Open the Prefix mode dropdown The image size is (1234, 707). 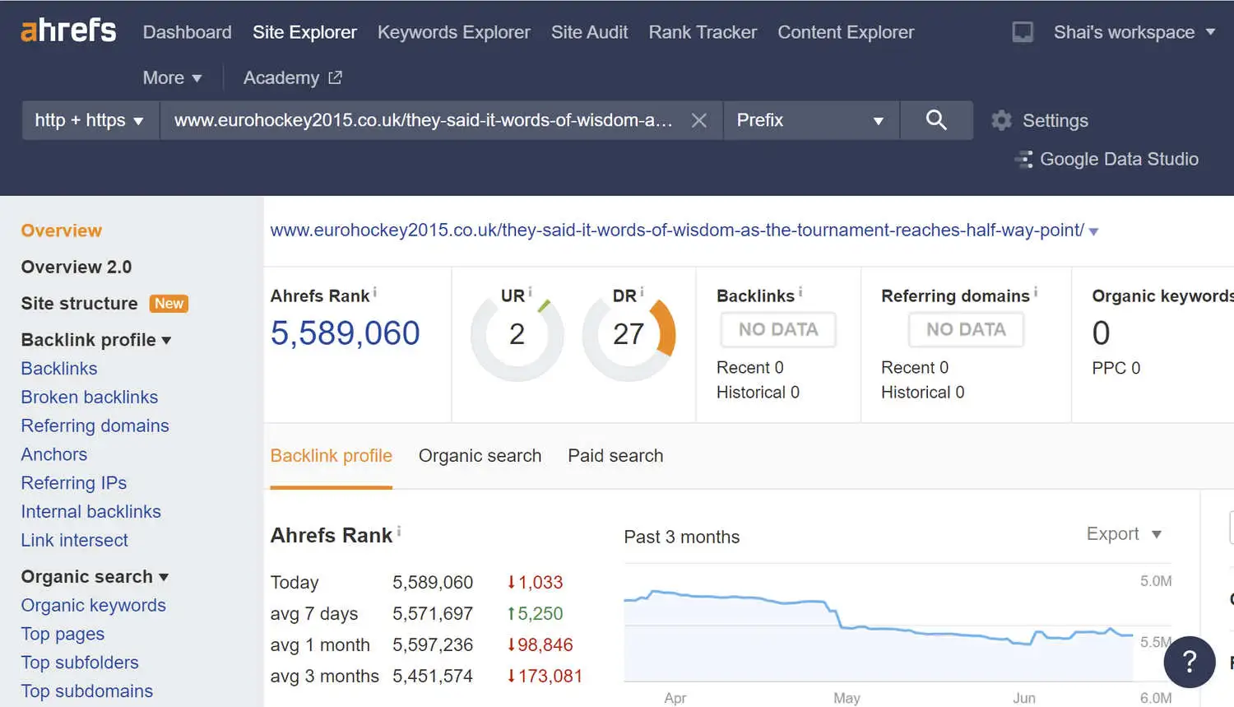[810, 120]
